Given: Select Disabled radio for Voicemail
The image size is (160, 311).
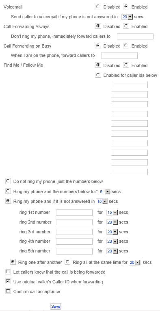Looking at the screenshot, I should click(98, 7).
